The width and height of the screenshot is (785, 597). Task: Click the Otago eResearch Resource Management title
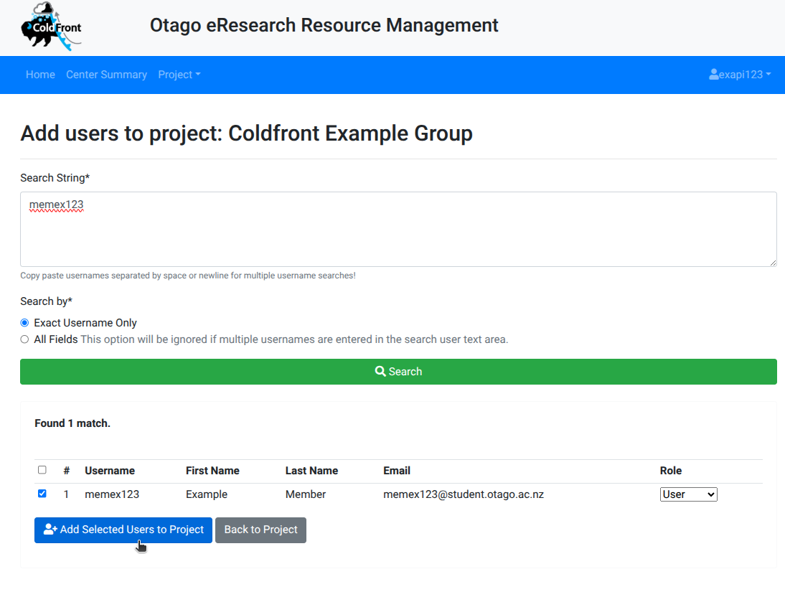(x=324, y=25)
